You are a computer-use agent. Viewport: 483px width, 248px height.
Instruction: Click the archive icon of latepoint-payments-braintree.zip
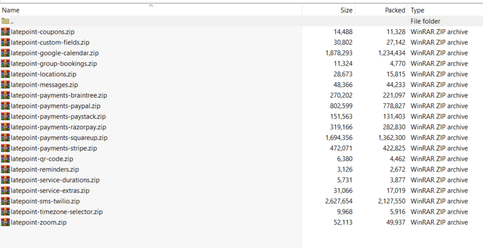(x=6, y=95)
